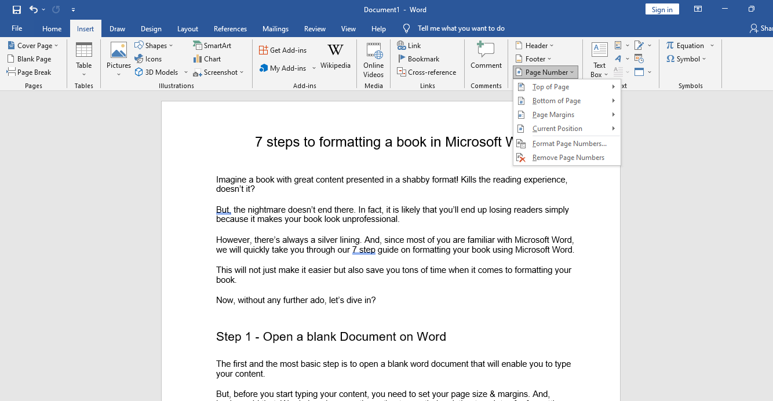Expand the 3D Models dropdown arrow
The image size is (773, 401).
click(186, 72)
